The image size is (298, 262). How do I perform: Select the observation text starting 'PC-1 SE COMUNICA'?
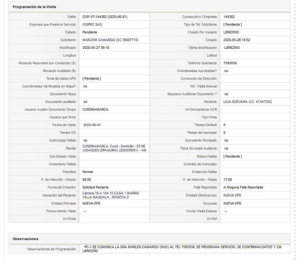[182, 249]
